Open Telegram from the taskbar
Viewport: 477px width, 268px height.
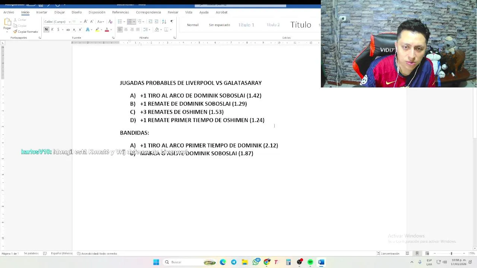[234, 262]
